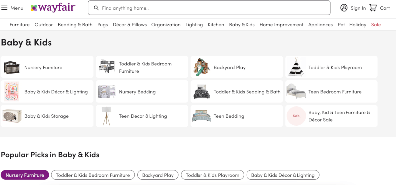Open the Furniture navigation menu
Screen dimensions: 396x185
point(20,25)
